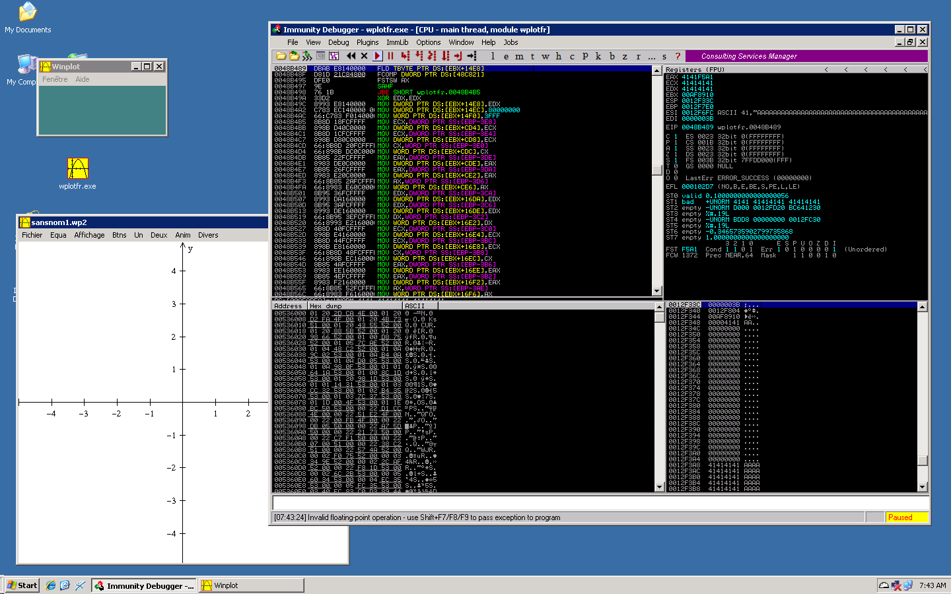Open Affichage menu in sansnom1.wp2 window
Image resolution: width=951 pixels, height=594 pixels.
89,235
